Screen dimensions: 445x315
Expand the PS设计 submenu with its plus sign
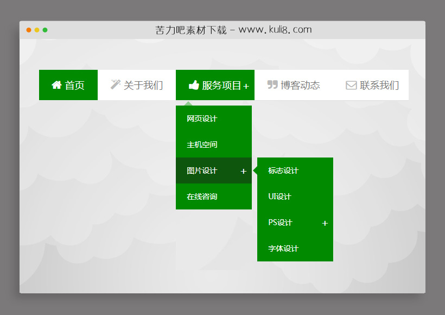pyautogui.click(x=325, y=222)
